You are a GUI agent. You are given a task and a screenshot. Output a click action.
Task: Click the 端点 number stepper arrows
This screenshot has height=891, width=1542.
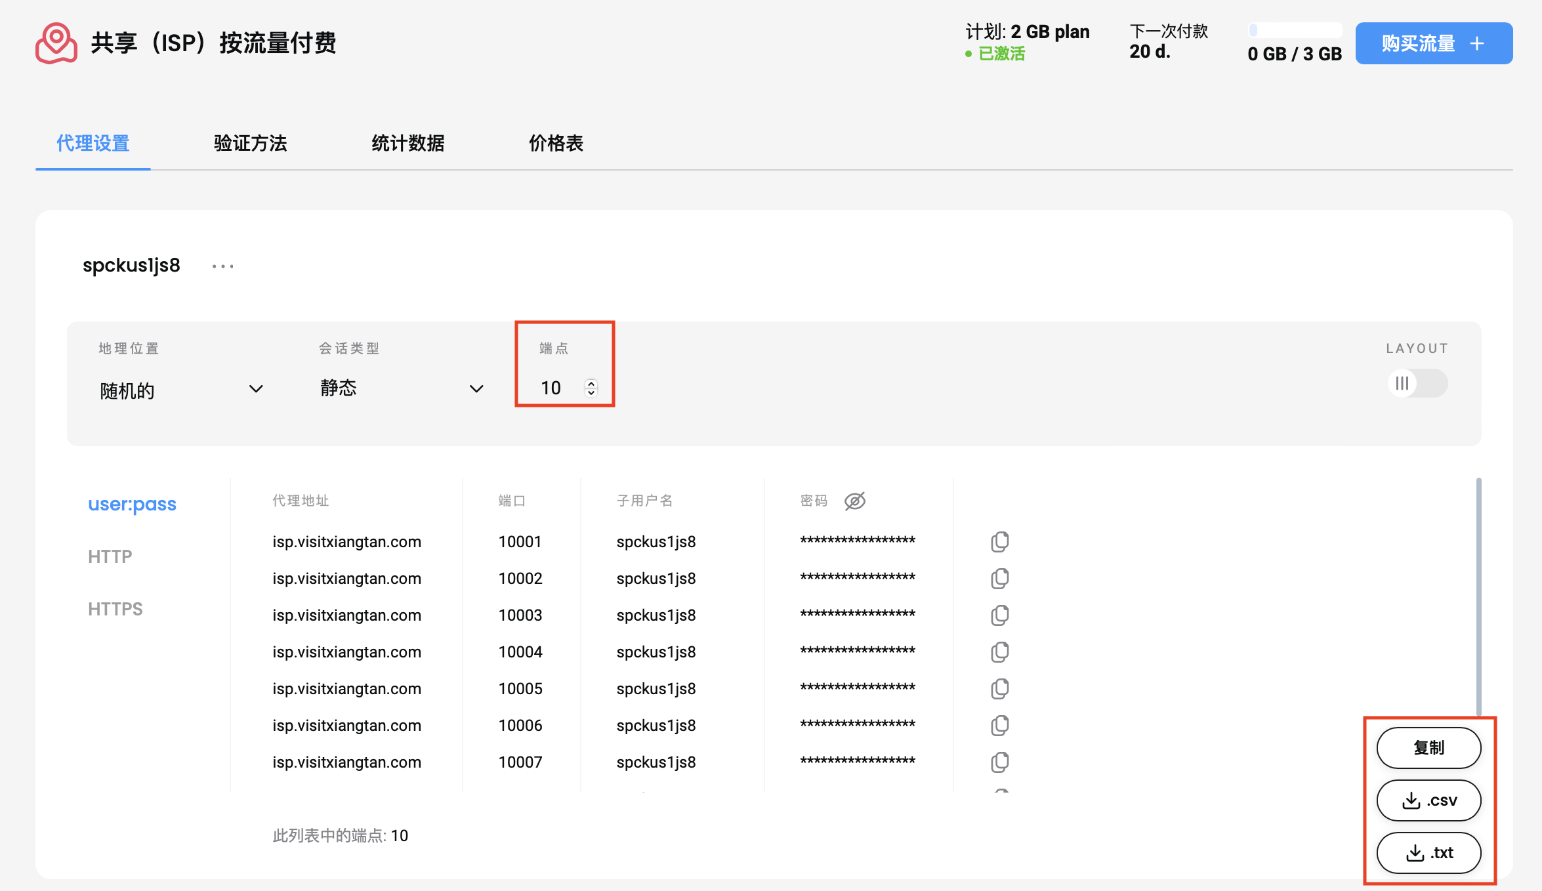tap(591, 388)
